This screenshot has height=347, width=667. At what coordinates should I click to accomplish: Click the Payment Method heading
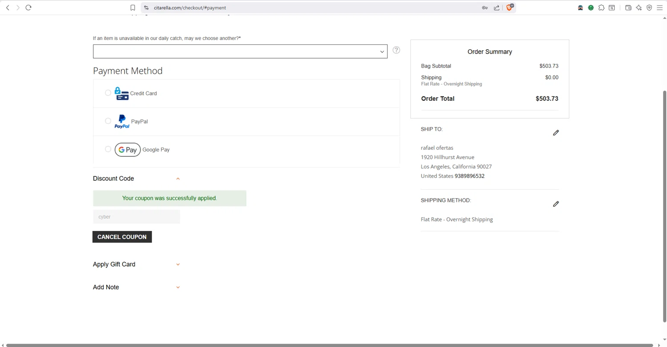point(128,71)
